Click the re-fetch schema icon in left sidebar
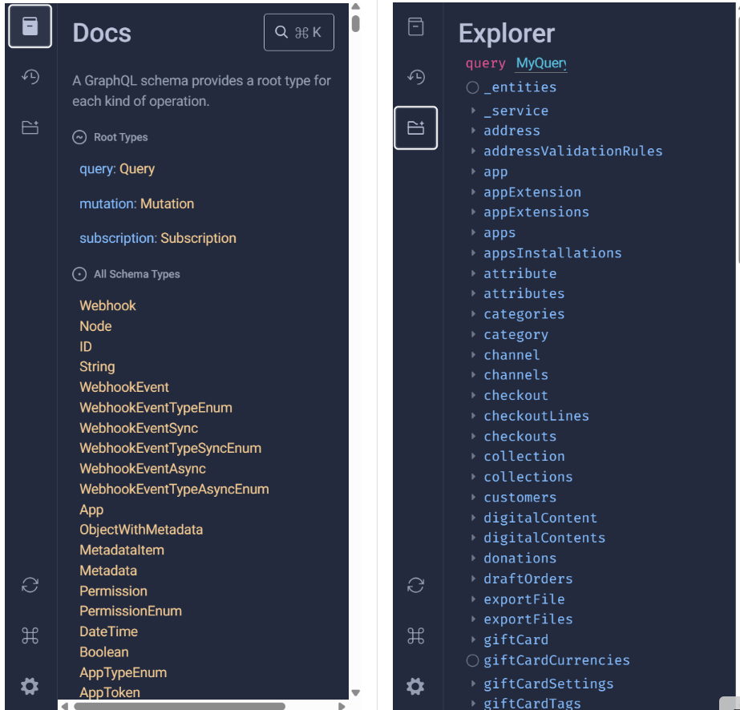 (x=30, y=585)
